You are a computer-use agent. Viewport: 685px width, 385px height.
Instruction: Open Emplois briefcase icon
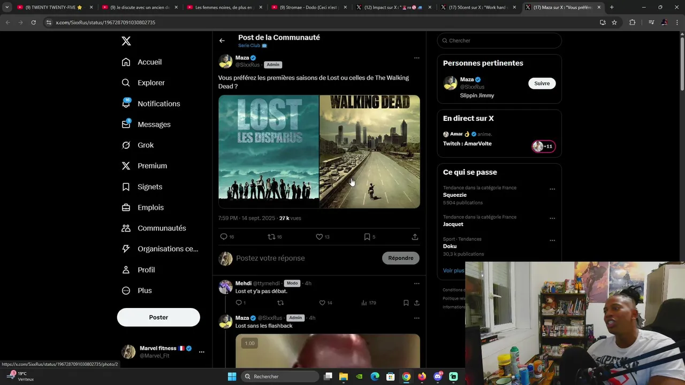point(126,207)
